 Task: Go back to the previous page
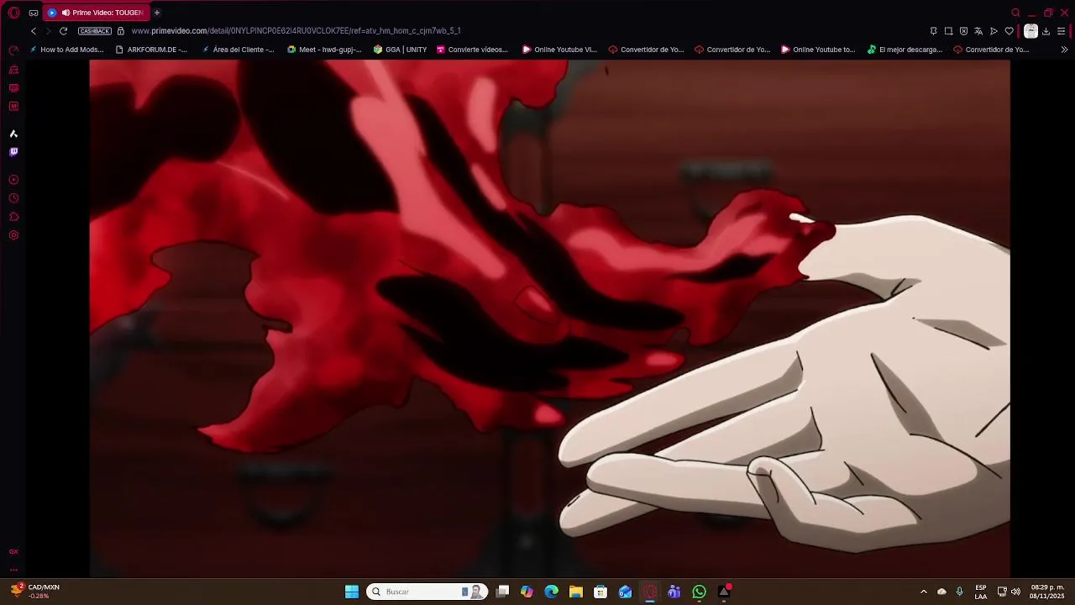click(34, 31)
